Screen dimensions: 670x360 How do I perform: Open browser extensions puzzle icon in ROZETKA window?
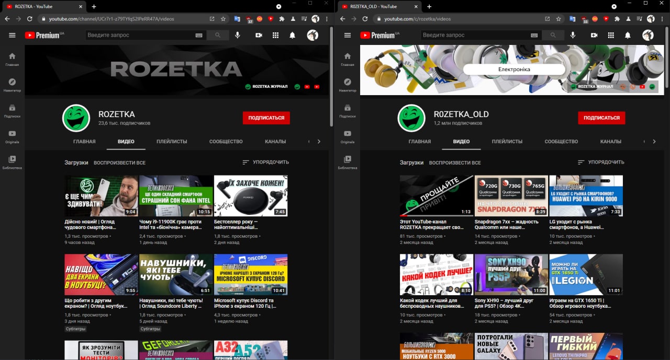[x=282, y=19]
